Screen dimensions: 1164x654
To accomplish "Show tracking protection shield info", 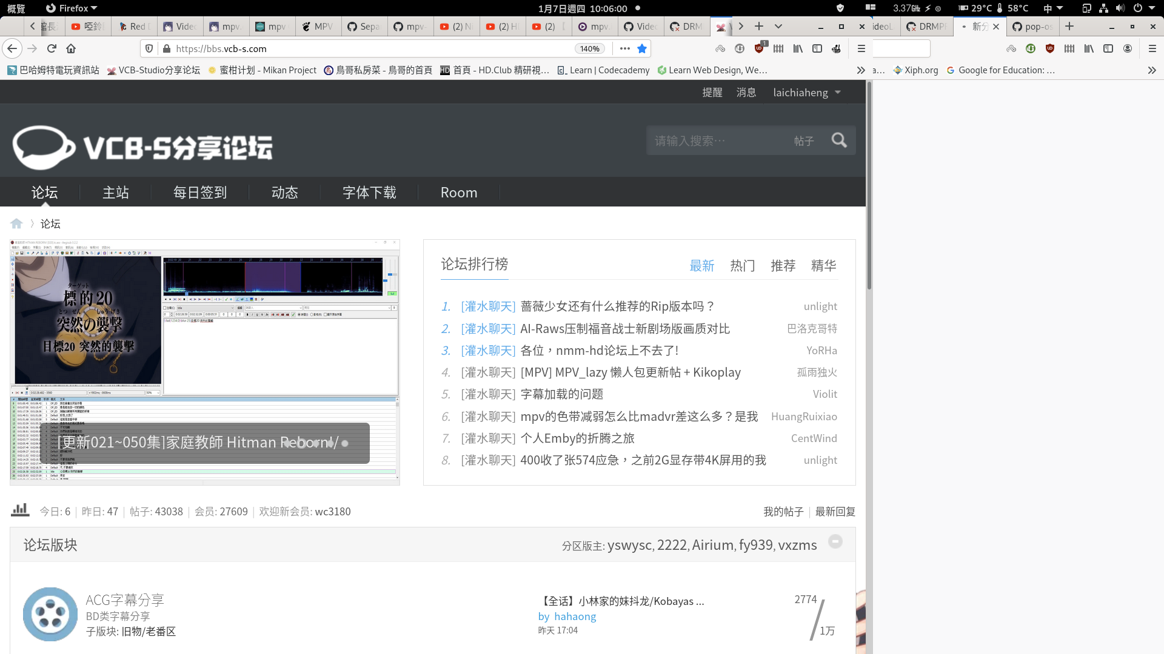I will click(x=150, y=48).
